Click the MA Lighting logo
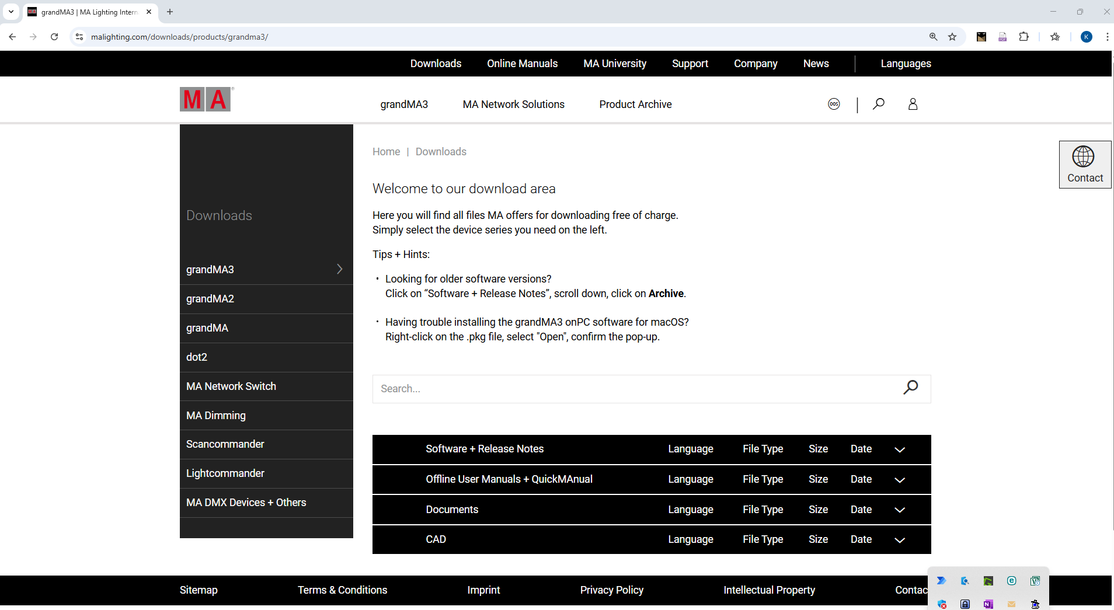 [x=206, y=100]
